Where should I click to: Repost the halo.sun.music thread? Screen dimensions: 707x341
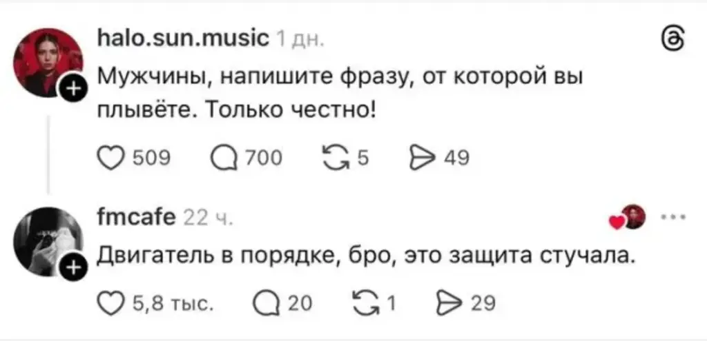coord(337,158)
